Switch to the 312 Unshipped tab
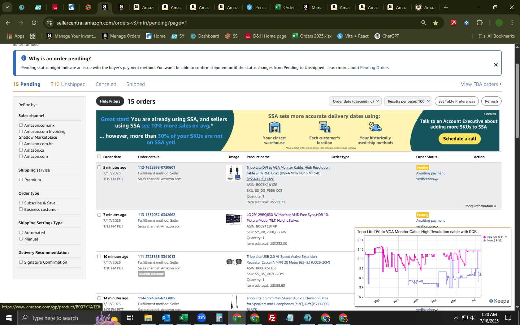 [68, 84]
